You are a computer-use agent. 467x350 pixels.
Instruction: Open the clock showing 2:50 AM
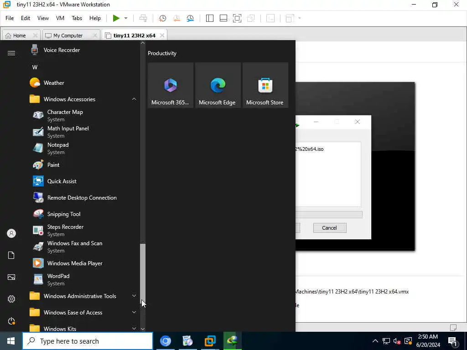click(x=428, y=341)
